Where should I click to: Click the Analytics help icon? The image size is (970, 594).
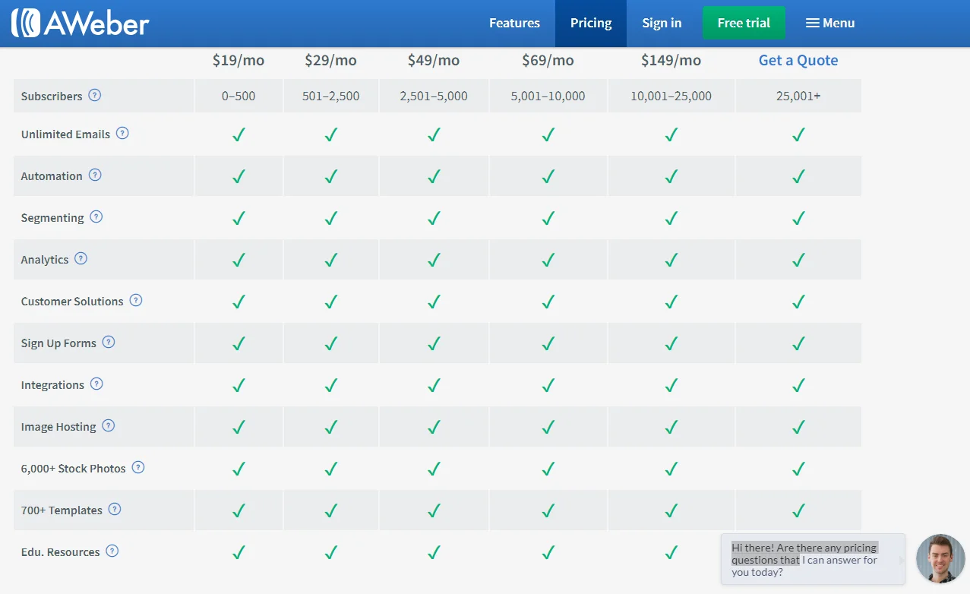click(81, 259)
